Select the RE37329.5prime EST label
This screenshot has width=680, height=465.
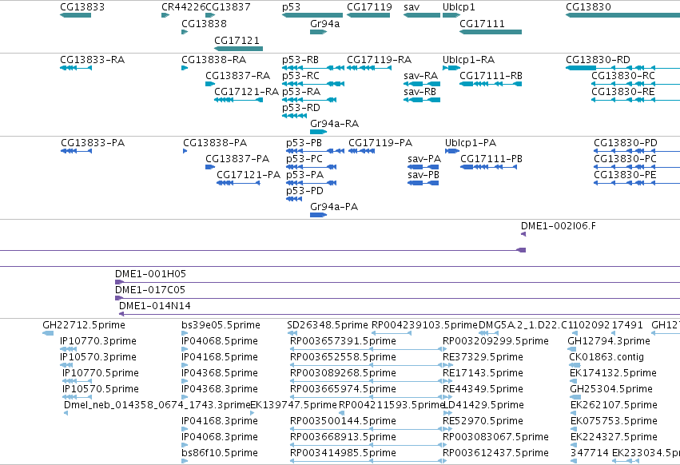[x=483, y=357]
